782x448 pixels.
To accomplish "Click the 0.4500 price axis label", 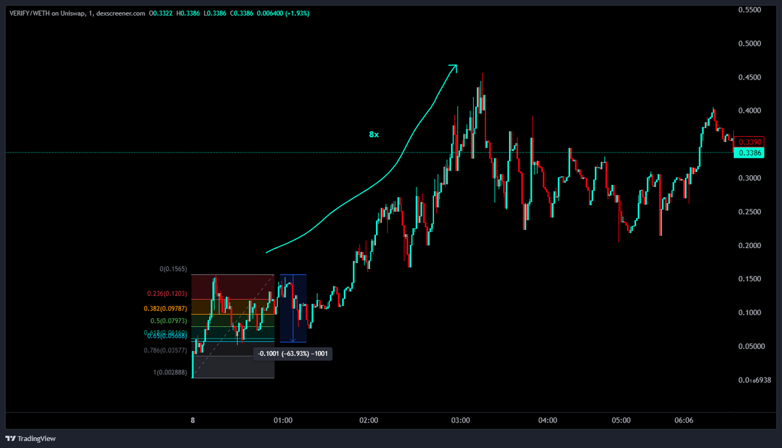I will [749, 77].
